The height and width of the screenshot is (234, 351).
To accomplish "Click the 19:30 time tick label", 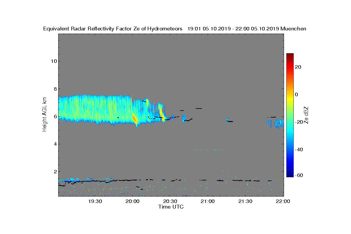I will tap(95, 201).
